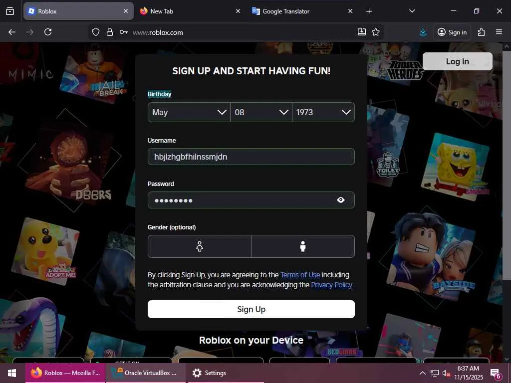Viewport: 511px width, 383px height.
Task: Show hidden system tray icons
Action: 422,373
